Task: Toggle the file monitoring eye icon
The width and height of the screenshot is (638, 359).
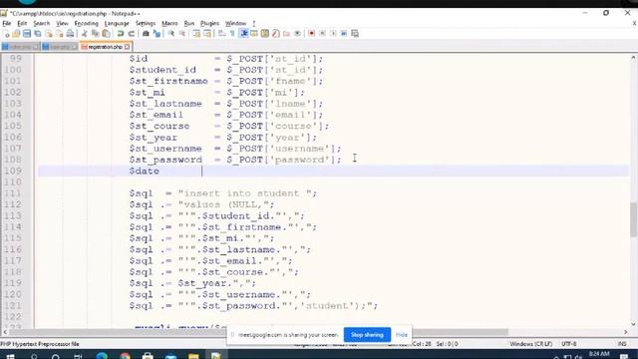Action: click(297, 33)
